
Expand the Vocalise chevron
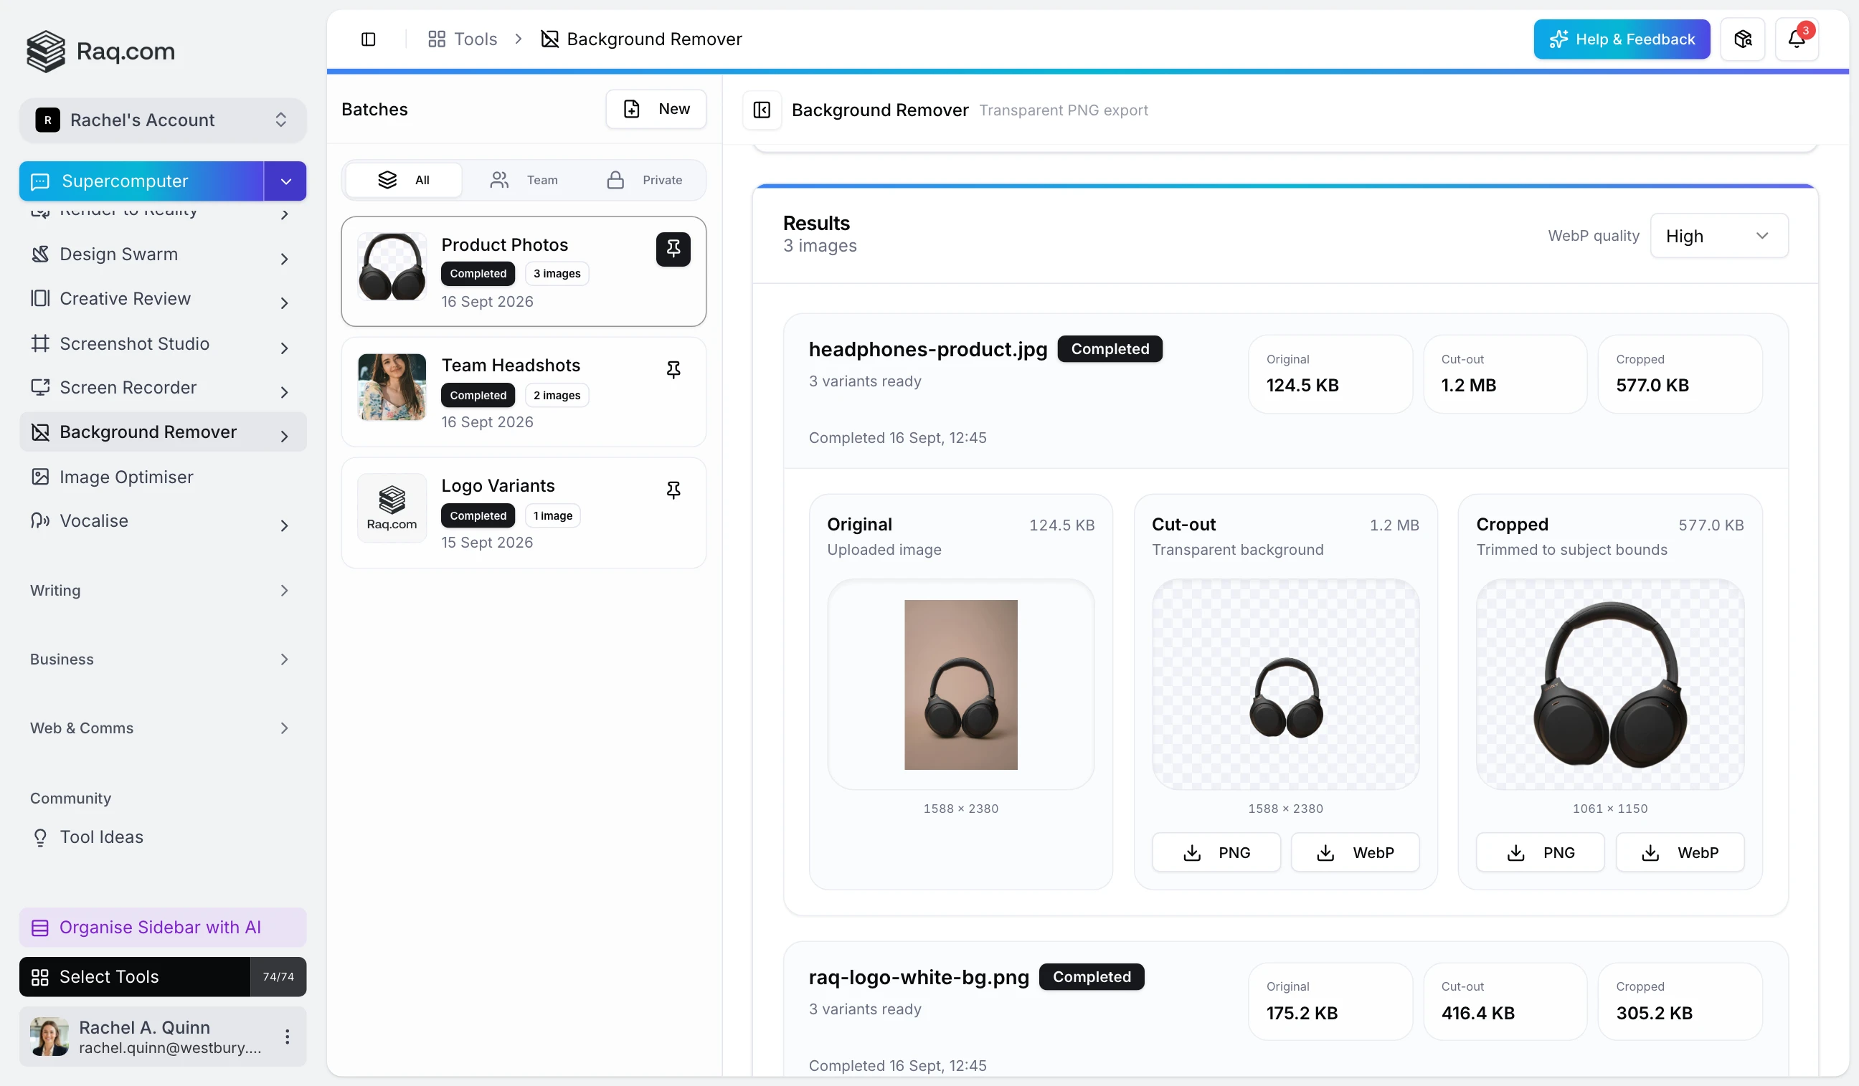pos(284,525)
